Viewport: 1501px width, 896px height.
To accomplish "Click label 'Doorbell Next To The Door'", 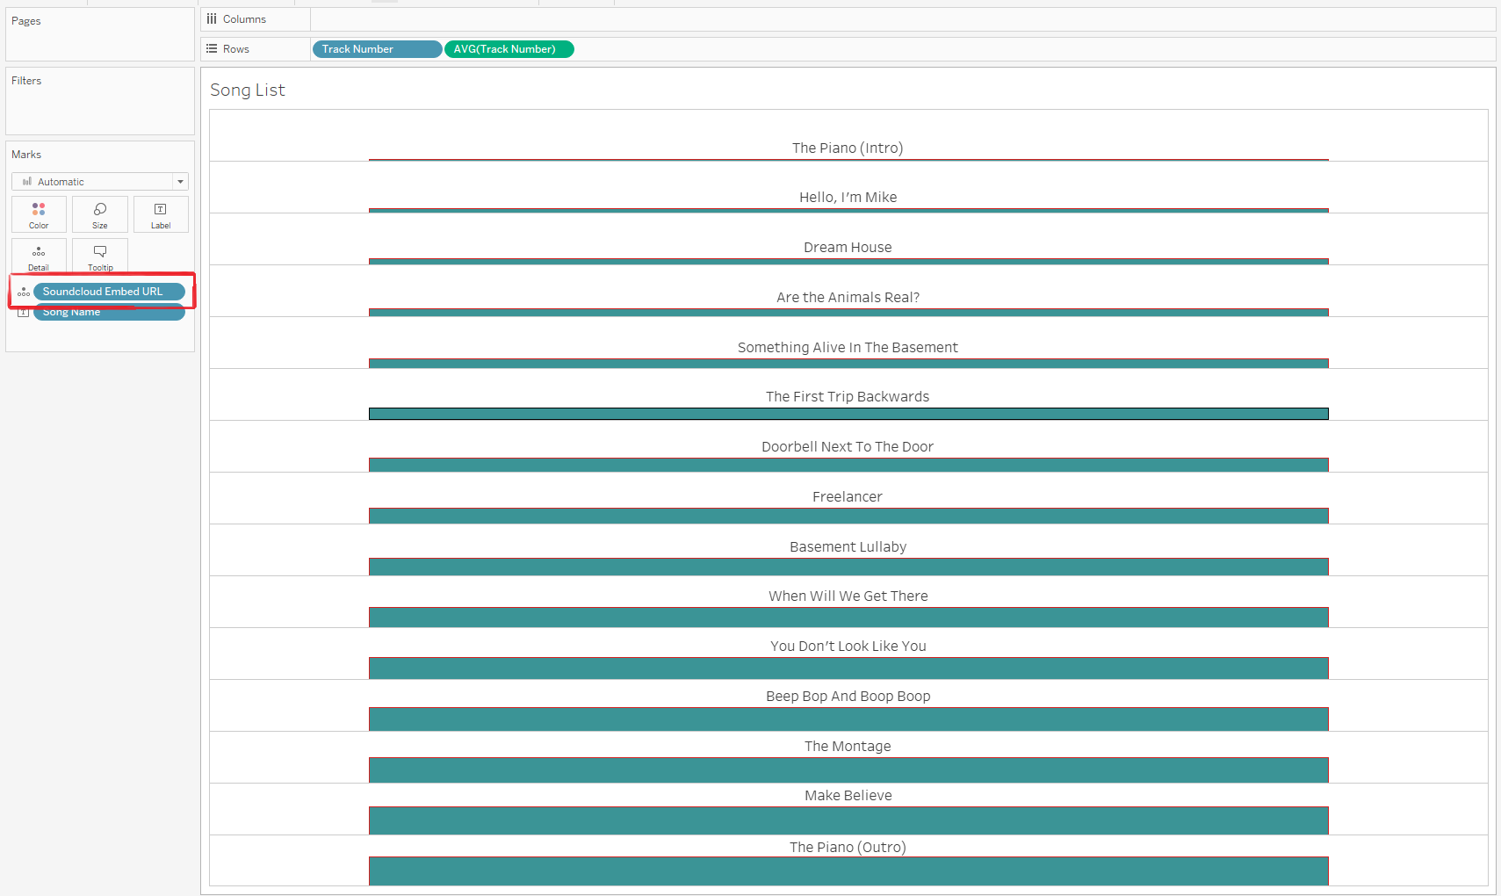I will coord(848,447).
